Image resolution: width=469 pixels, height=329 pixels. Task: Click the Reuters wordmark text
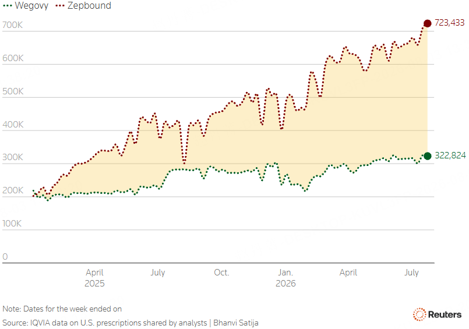(x=445, y=314)
